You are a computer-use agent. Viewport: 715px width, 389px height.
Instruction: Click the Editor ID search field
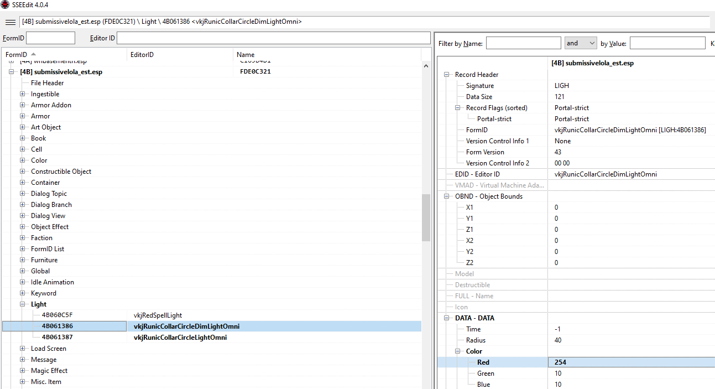(273, 38)
